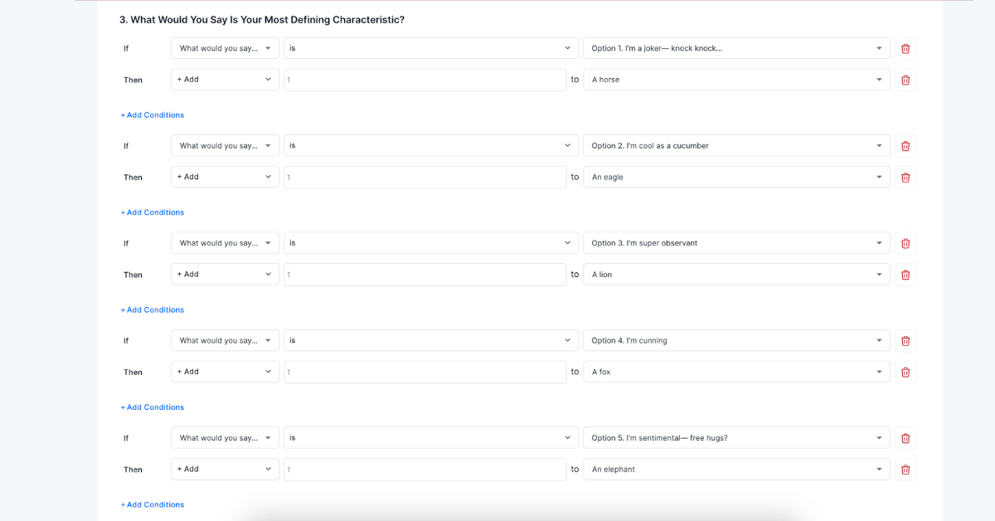Click the score input field for 'An elephant'
The height and width of the screenshot is (521, 995).
tap(425, 470)
